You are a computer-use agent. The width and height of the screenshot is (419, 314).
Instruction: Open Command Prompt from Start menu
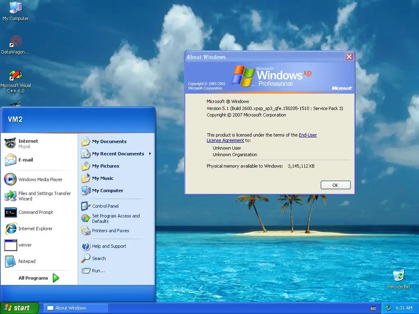point(40,212)
